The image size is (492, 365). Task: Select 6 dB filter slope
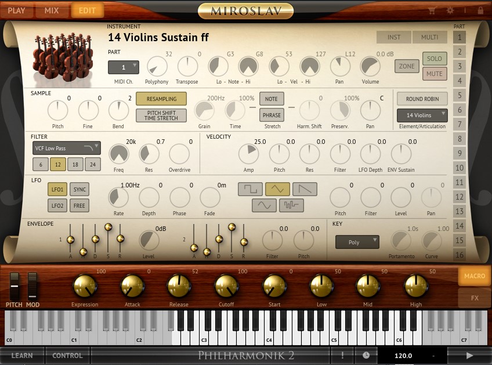click(41, 164)
